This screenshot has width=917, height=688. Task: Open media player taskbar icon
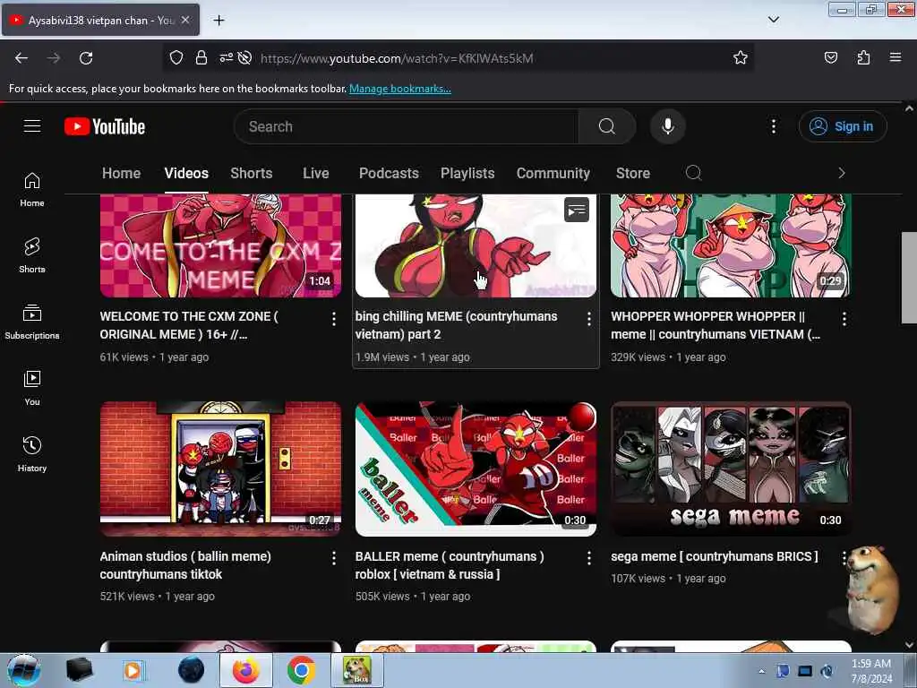[x=133, y=670]
